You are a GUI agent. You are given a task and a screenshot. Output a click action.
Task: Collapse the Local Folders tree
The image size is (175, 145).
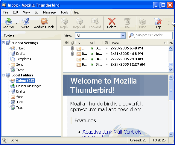(x=4, y=75)
